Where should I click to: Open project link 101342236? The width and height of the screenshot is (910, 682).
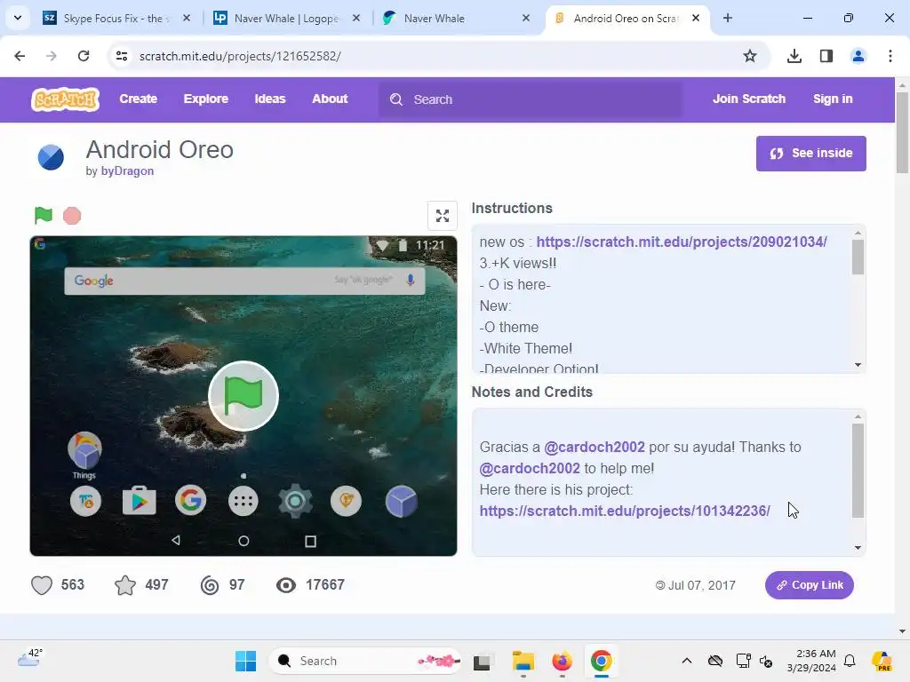click(x=625, y=511)
